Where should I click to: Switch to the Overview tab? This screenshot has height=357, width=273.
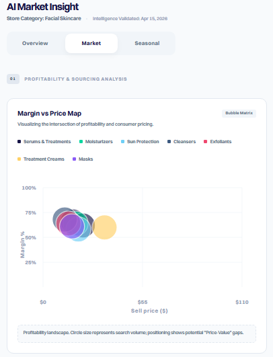[x=35, y=43]
